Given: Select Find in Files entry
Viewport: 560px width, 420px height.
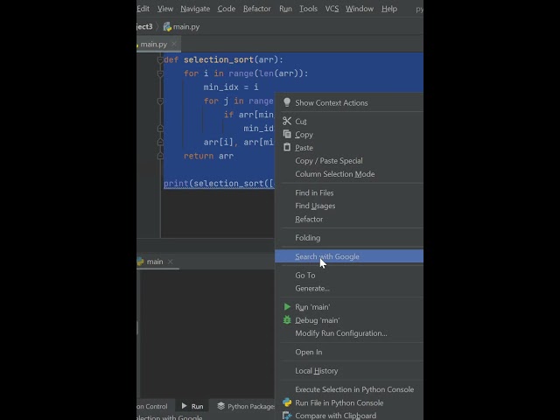Looking at the screenshot, I should [x=349, y=192].
